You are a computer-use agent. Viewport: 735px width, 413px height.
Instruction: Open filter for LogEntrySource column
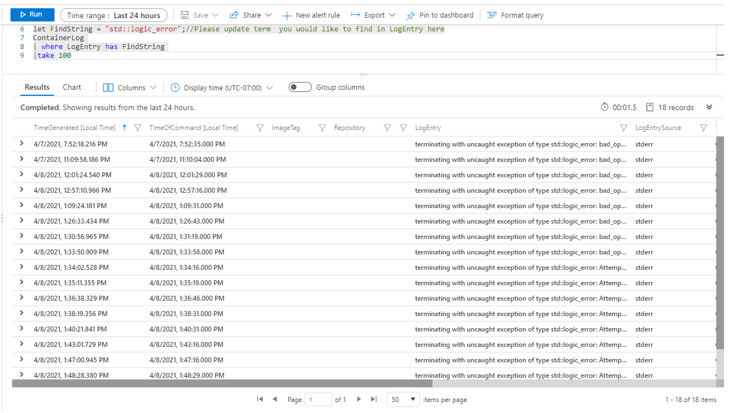point(704,128)
